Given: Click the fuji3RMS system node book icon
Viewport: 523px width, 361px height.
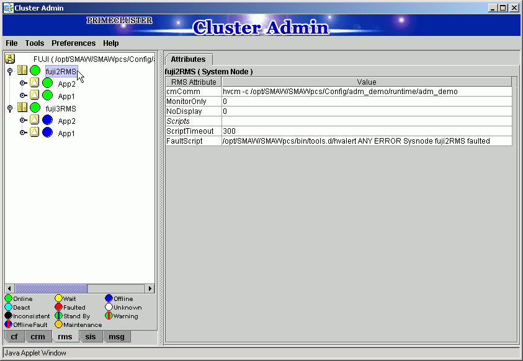Looking at the screenshot, I should 22,107.
